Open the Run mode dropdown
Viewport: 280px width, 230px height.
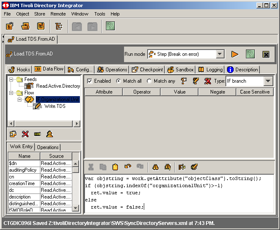tap(220, 54)
